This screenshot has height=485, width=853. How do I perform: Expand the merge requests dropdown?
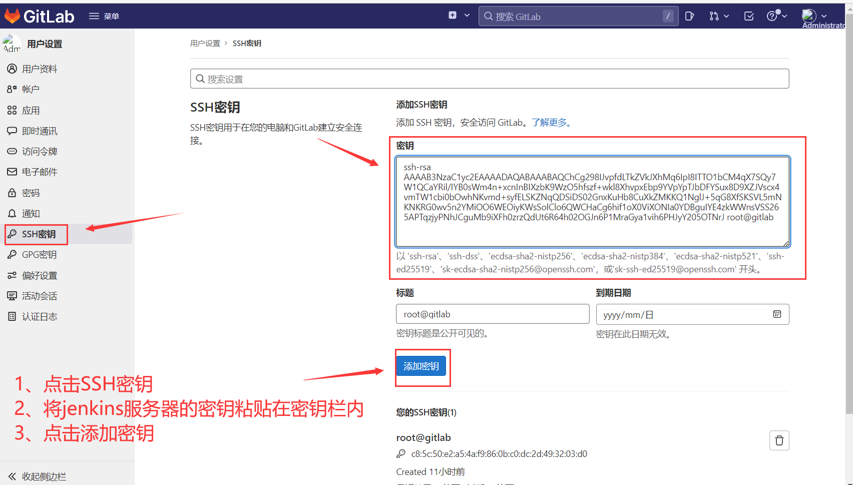[x=719, y=17]
